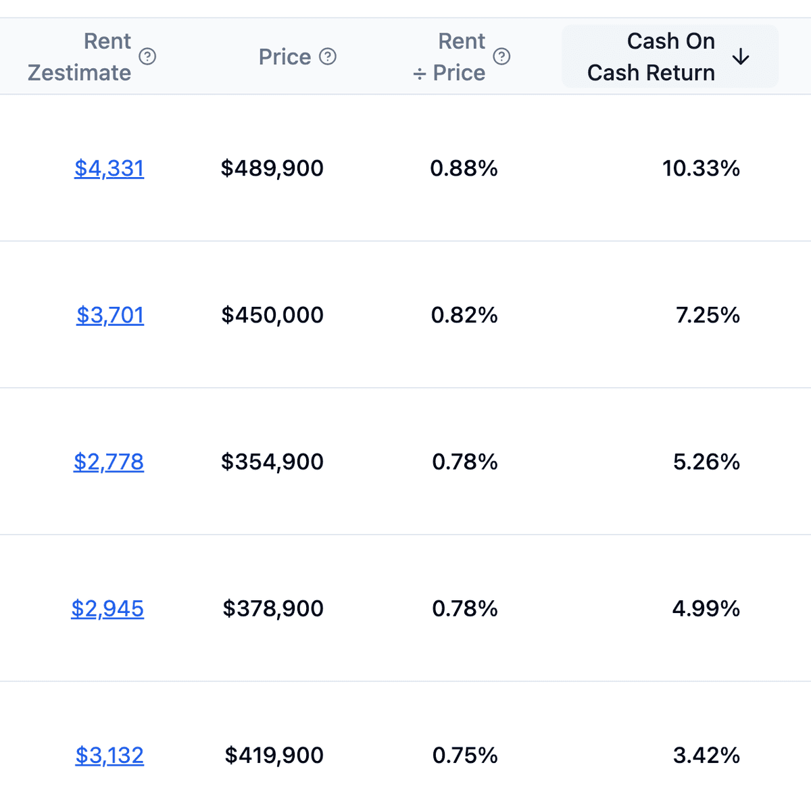Open the $2,778 rent Zestimate link
The width and height of the screenshot is (811, 811).
point(109,462)
